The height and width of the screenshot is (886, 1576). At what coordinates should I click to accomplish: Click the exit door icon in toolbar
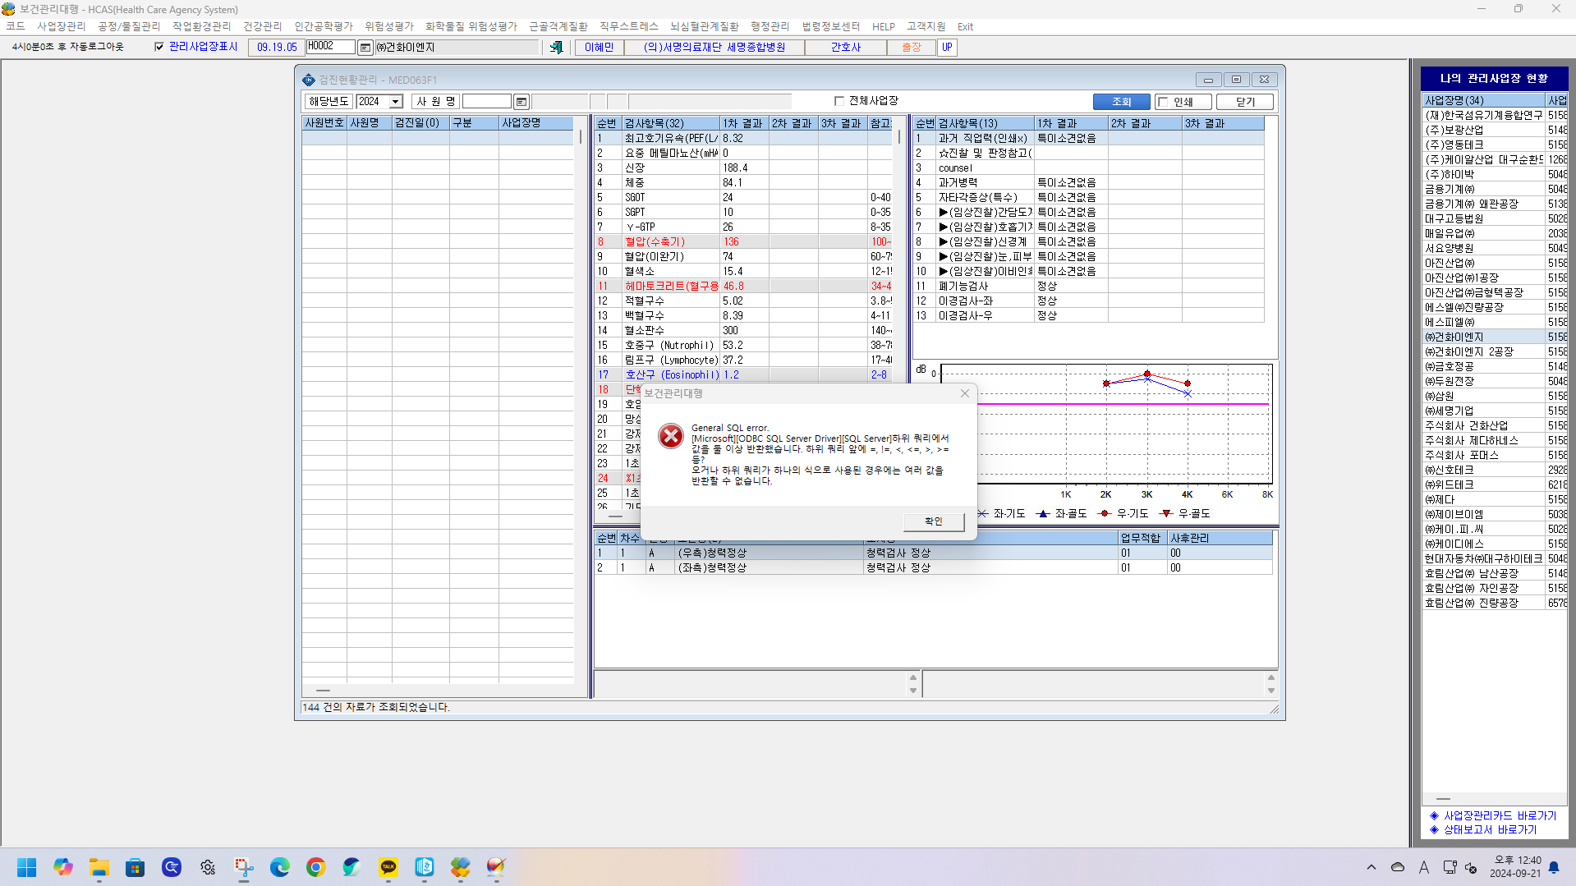[556, 48]
